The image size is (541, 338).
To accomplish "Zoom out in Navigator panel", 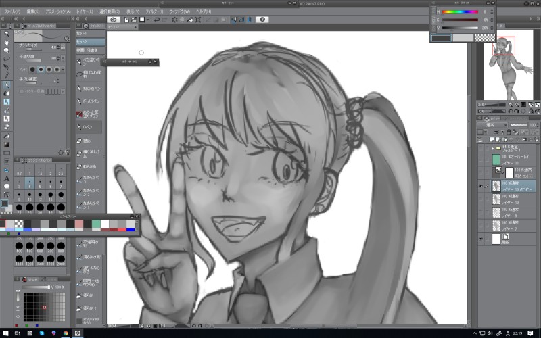I will point(511,105).
